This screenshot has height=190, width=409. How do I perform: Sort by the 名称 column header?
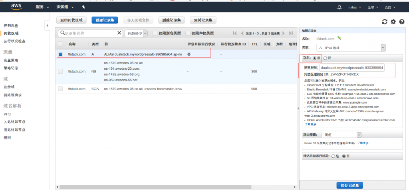[72, 44]
